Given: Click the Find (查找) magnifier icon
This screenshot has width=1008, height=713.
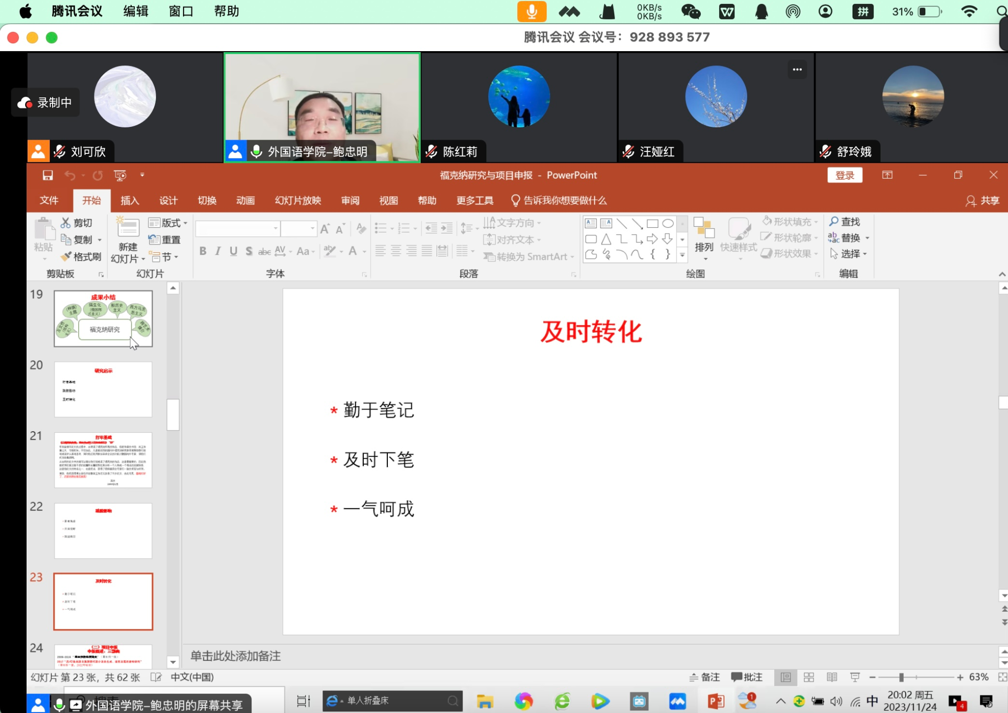Looking at the screenshot, I should click(834, 222).
